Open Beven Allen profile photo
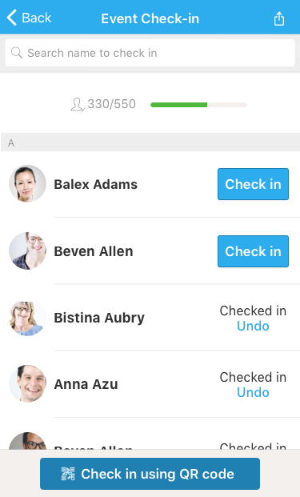 27,251
